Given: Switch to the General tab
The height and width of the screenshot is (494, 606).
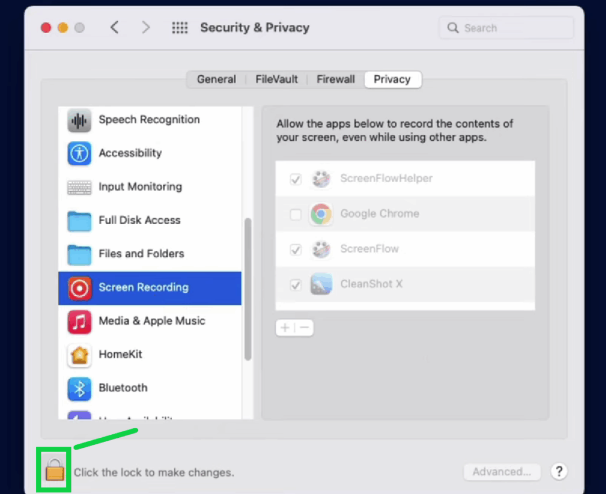Looking at the screenshot, I should coord(217,79).
